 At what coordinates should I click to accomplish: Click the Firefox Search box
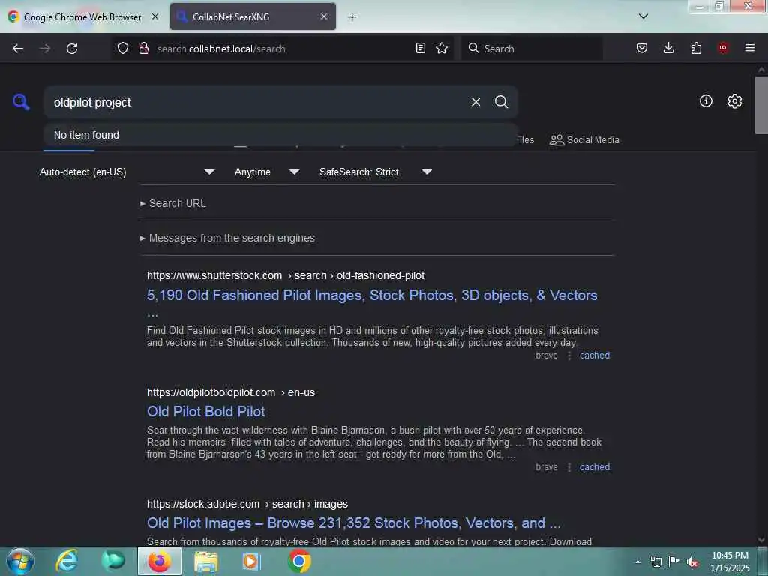[532, 49]
